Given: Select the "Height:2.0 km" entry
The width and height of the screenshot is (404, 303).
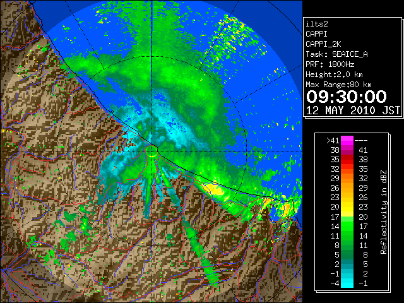Looking at the screenshot, I should (x=334, y=74).
